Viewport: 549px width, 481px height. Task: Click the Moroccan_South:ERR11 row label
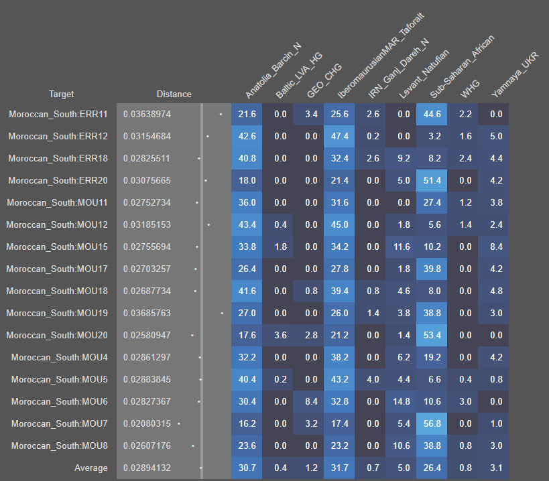58,115
